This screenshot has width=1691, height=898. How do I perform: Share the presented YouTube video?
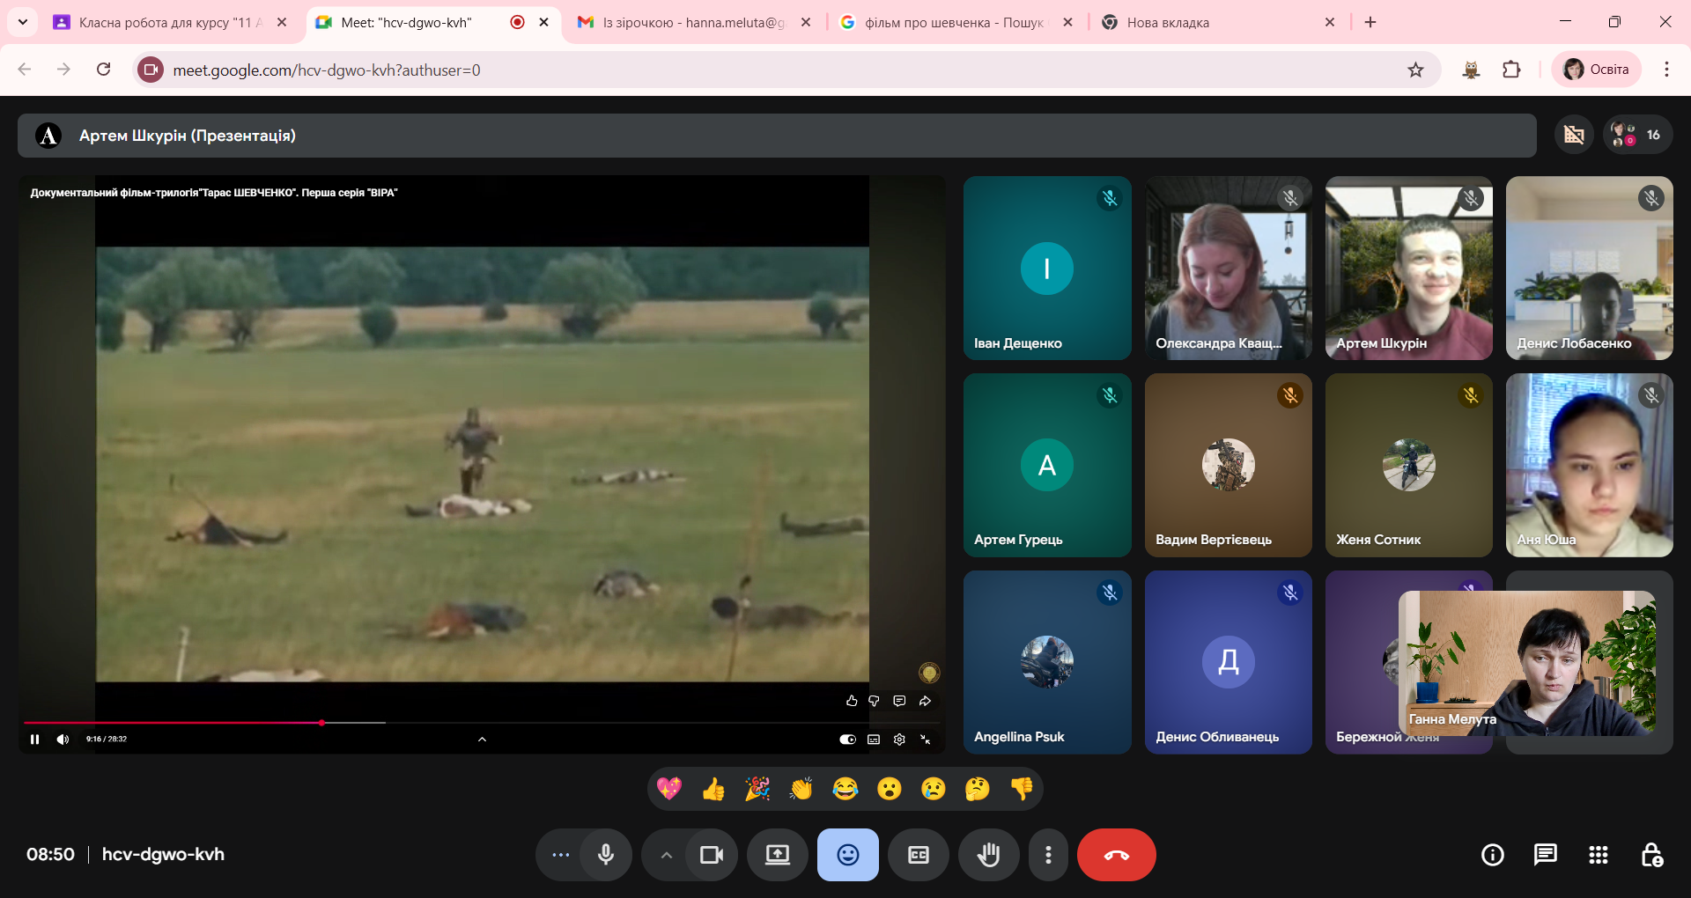pos(925,701)
